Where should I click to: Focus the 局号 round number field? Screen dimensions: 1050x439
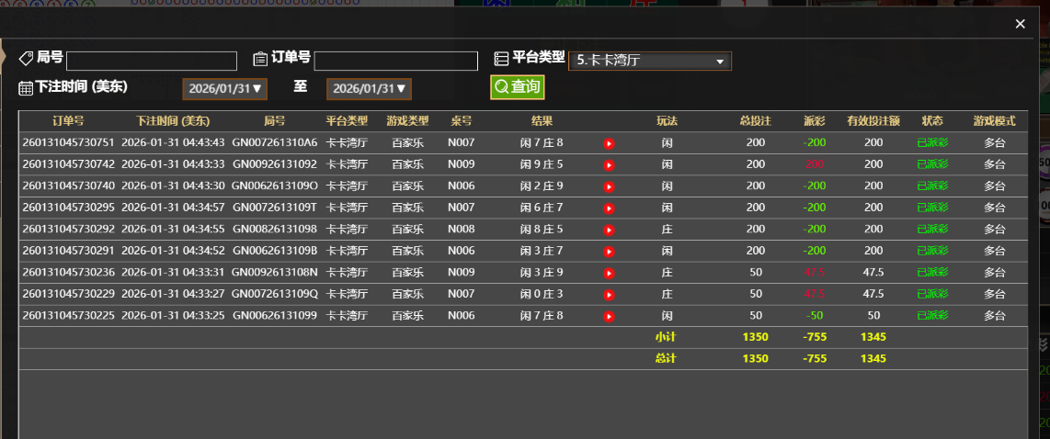coord(152,61)
